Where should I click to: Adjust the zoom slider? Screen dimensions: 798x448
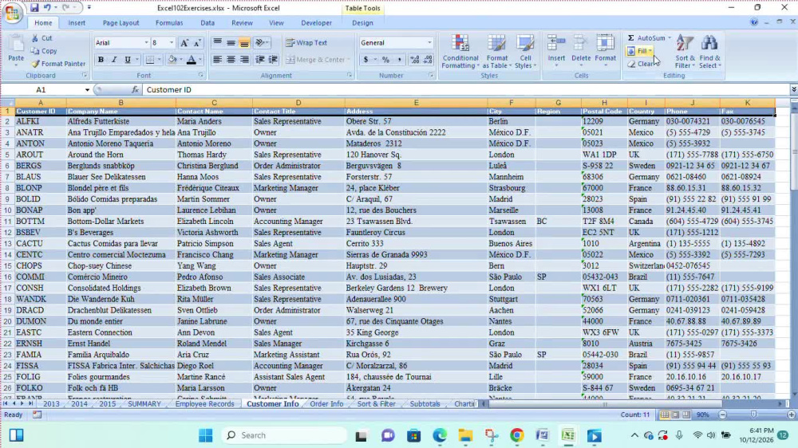tap(753, 415)
